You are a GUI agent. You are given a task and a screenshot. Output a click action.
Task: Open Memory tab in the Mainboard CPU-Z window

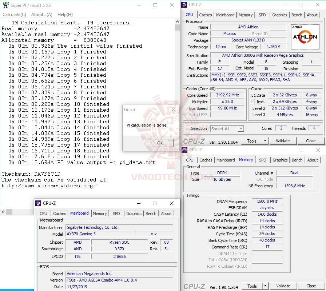[x=100, y=214]
